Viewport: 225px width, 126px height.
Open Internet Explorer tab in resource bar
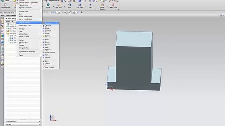(x=2, y=42)
